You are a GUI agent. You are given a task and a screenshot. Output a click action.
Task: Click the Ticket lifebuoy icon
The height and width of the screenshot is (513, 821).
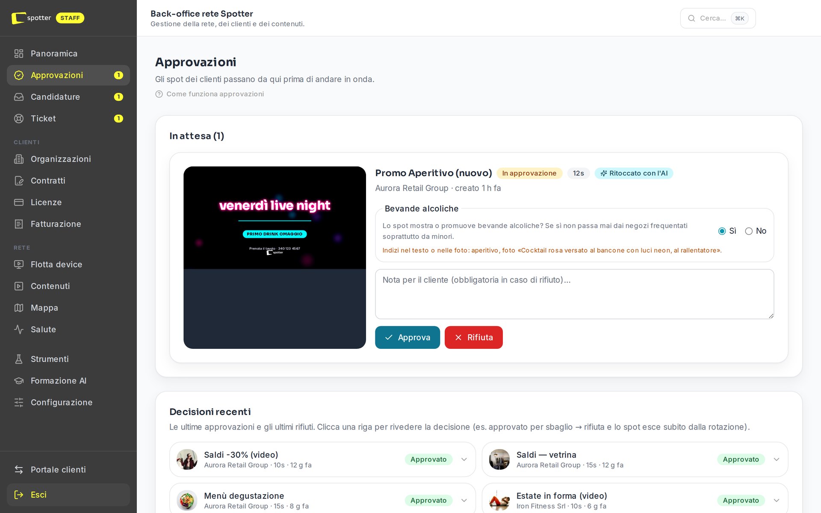coord(19,118)
